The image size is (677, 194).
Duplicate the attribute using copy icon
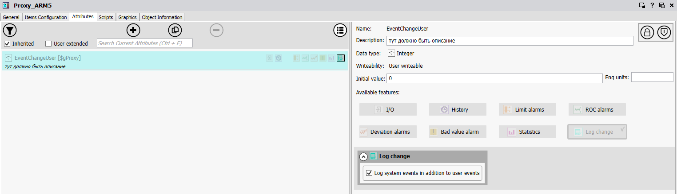click(175, 30)
